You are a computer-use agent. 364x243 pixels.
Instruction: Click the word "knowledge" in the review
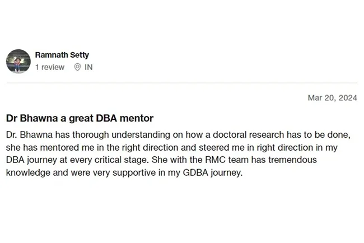[27, 172]
